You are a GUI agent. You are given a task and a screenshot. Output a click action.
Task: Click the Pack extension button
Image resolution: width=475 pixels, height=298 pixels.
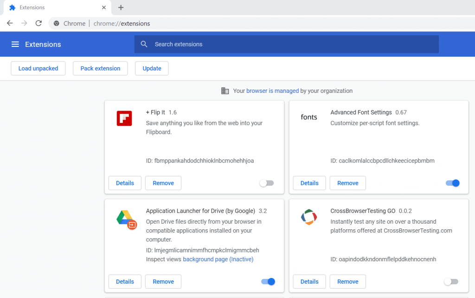100,69
